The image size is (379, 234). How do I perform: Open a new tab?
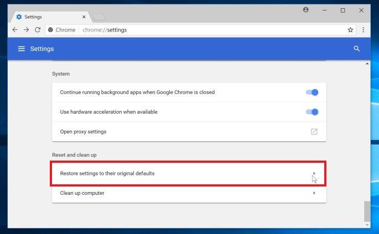(x=98, y=17)
